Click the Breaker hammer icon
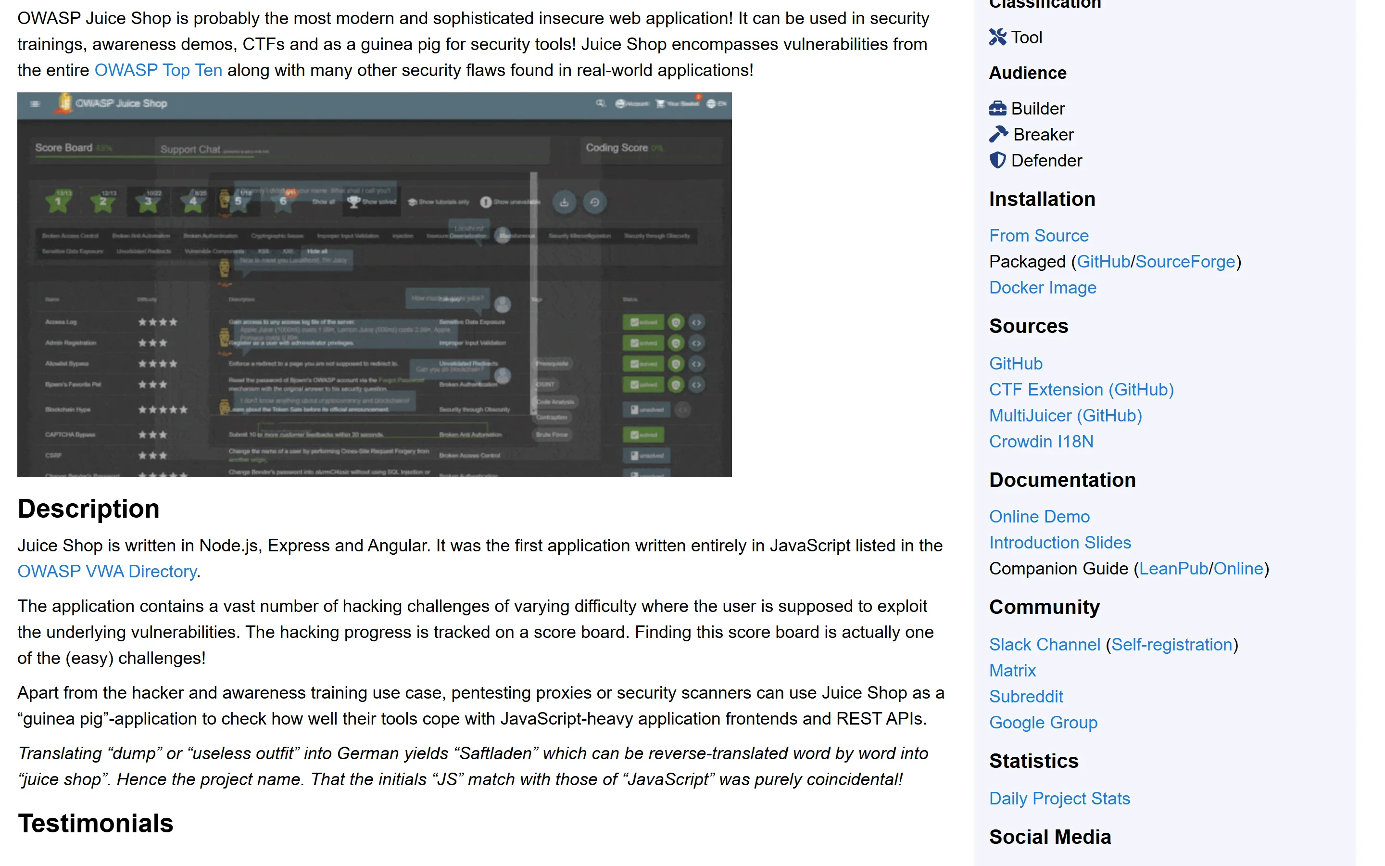The image size is (1385, 866). [999, 134]
